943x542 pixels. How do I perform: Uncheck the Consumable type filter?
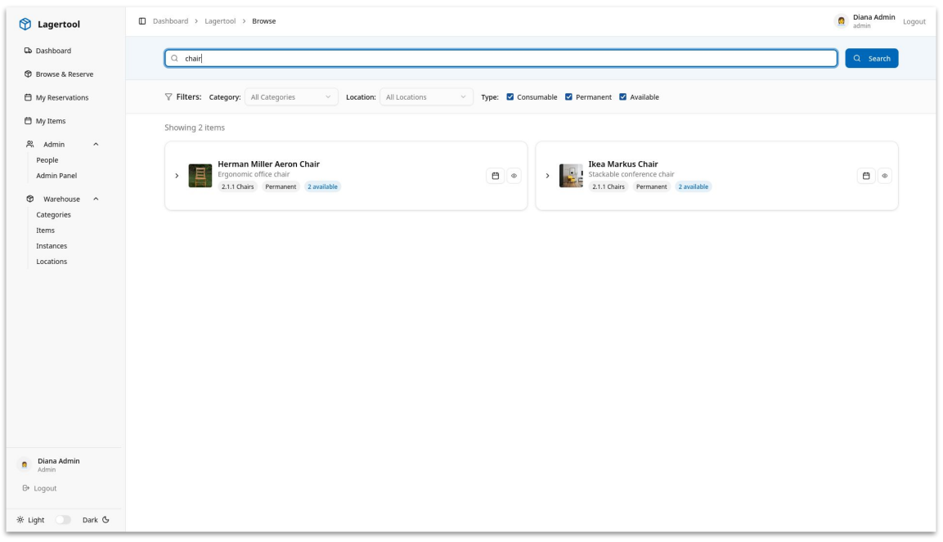[510, 96]
